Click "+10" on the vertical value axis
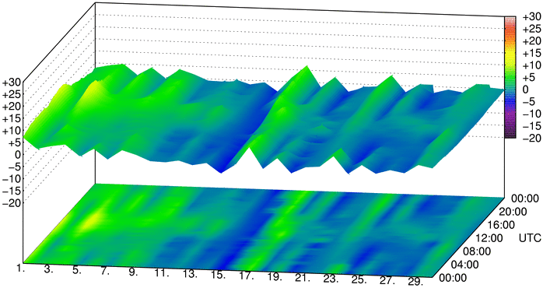Screen dimensions: 543x288 (12, 131)
